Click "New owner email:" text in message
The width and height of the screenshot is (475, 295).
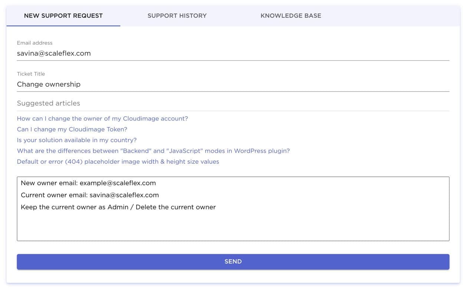(49, 183)
